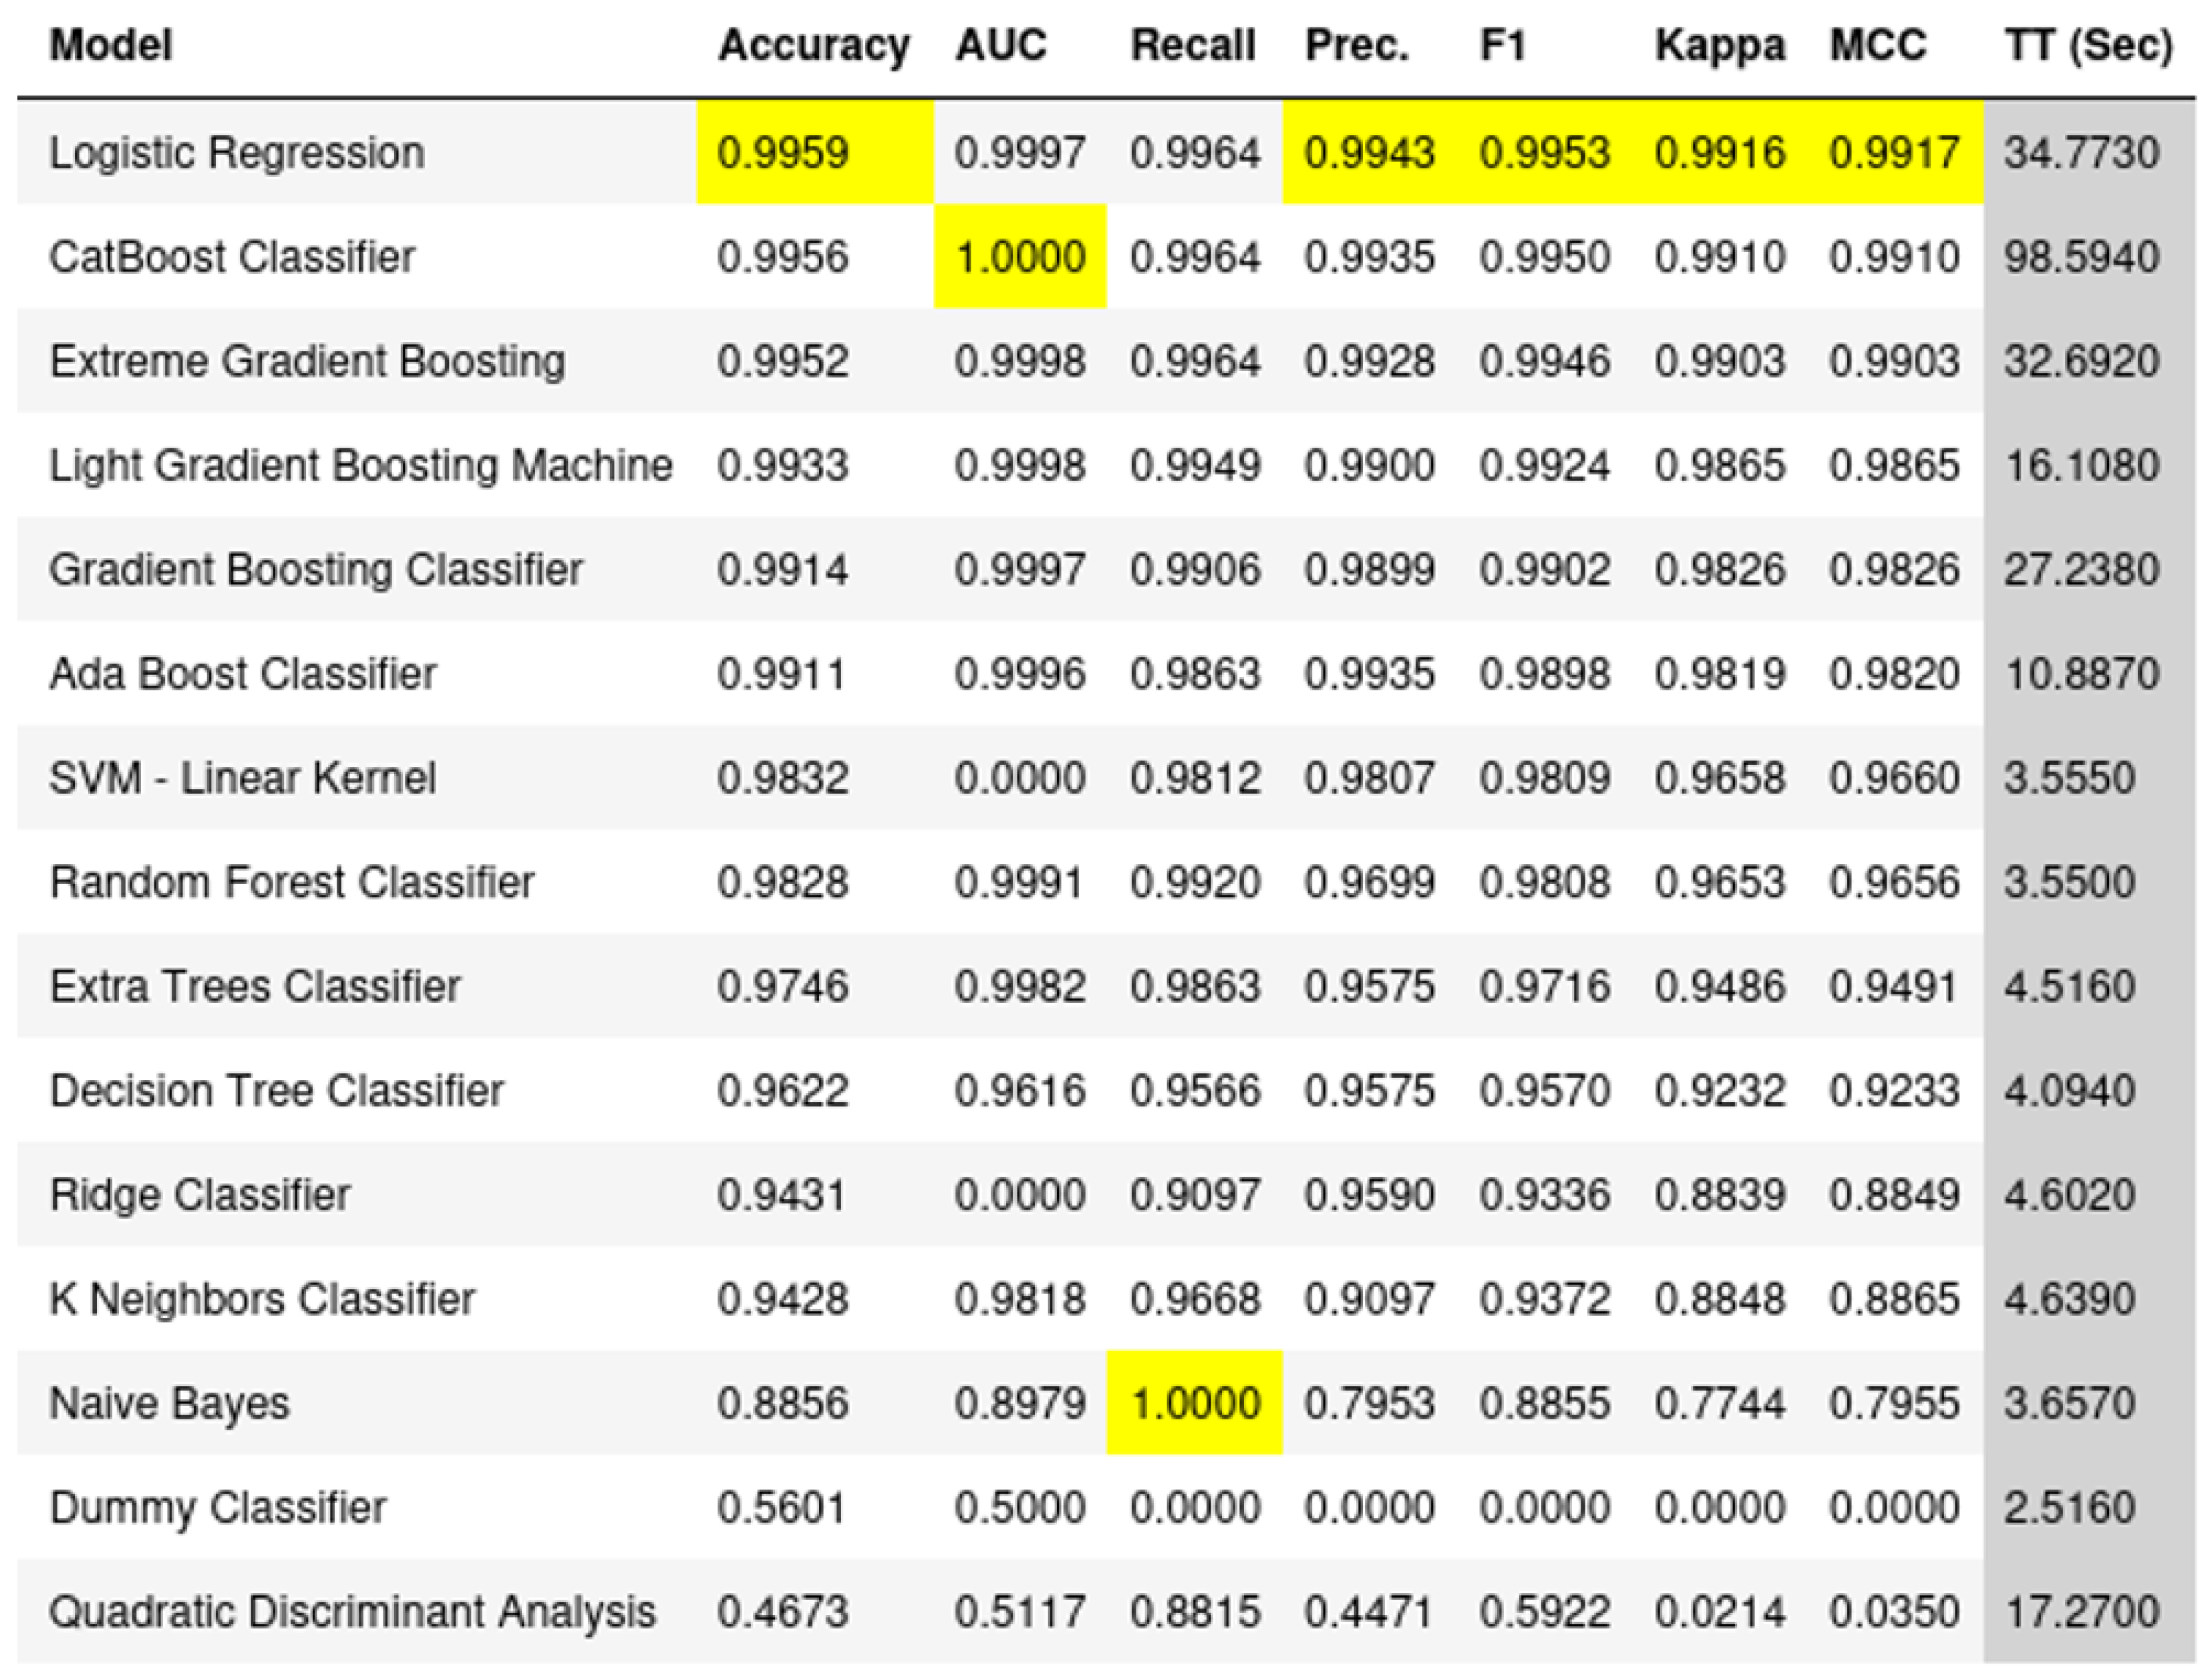Click SVM Linear Kernel AUC 0.0000
This screenshot has height=1680, width=2212.
pos(1019,778)
